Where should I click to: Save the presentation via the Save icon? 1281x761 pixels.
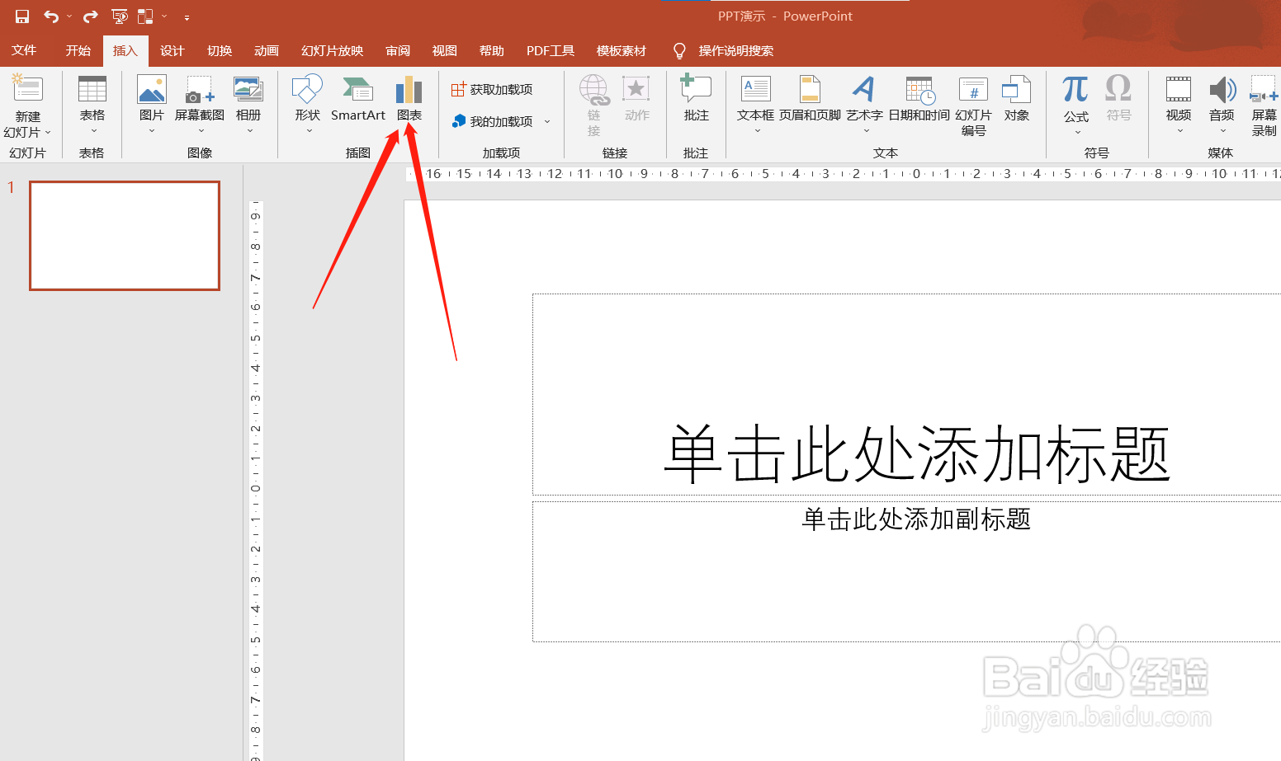[21, 16]
